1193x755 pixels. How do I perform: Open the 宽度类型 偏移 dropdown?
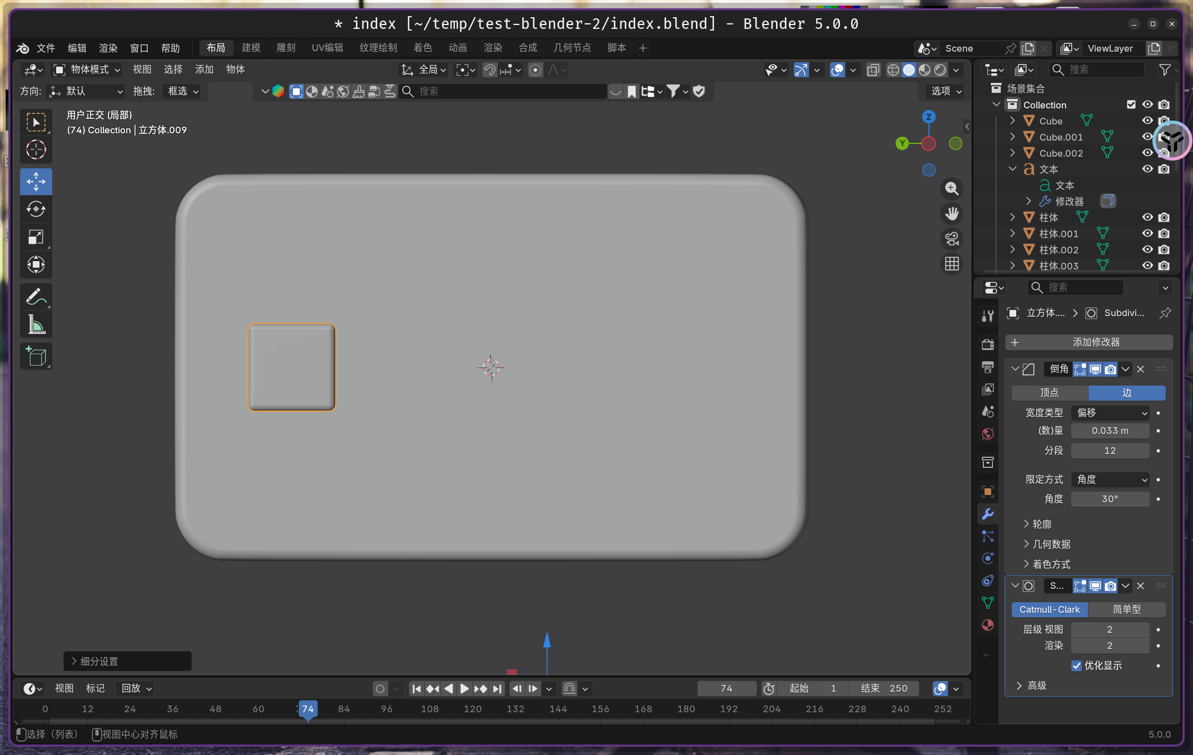(1110, 413)
